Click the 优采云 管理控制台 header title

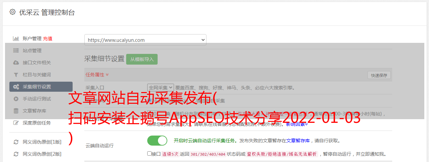click(x=47, y=12)
